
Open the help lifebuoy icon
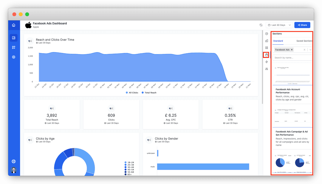[13, 161]
